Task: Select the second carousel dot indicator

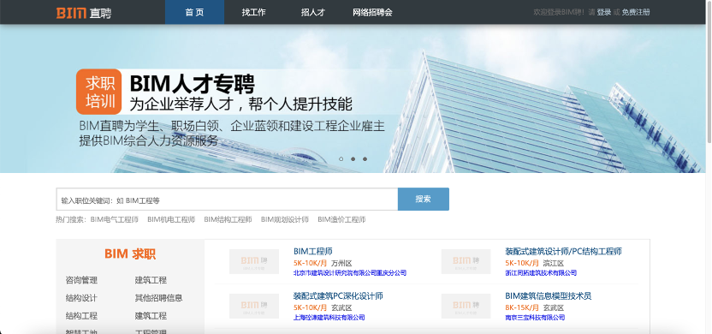Action: tap(353, 159)
